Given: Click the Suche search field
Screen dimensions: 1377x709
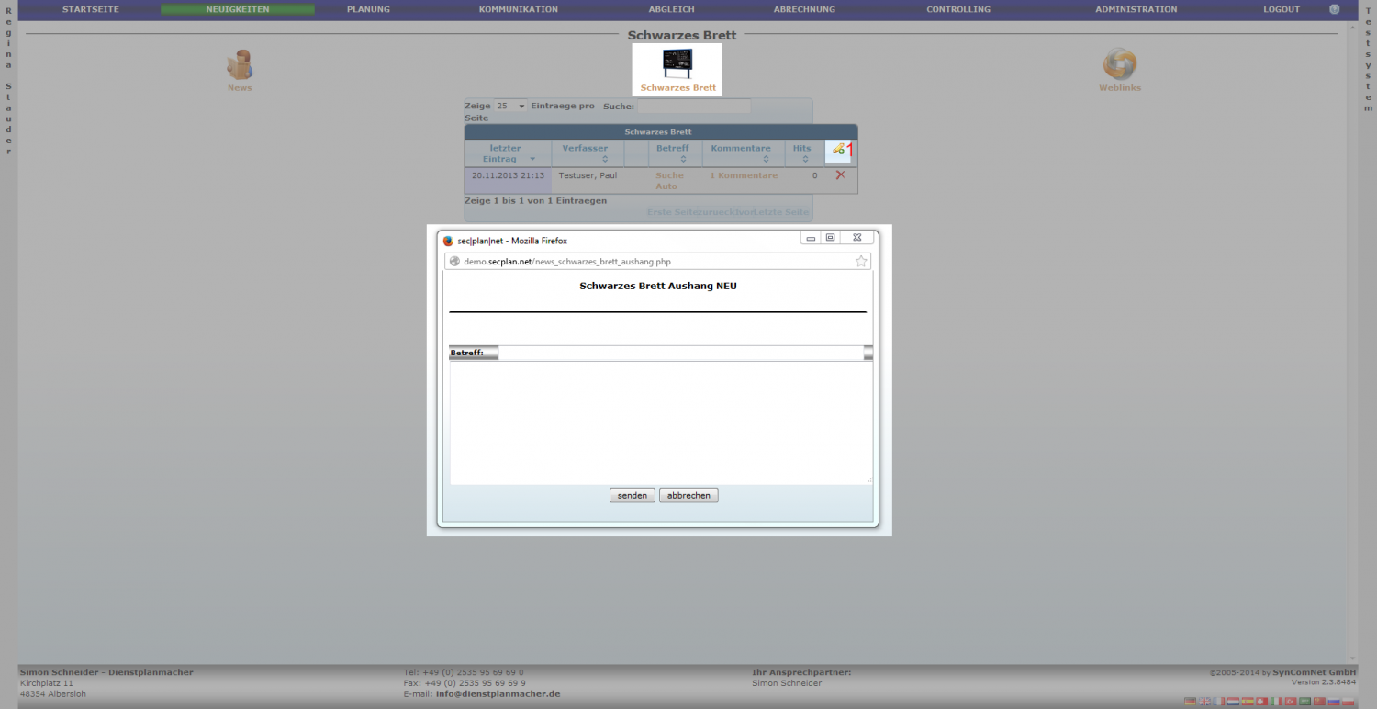Looking at the screenshot, I should pyautogui.click(x=694, y=107).
